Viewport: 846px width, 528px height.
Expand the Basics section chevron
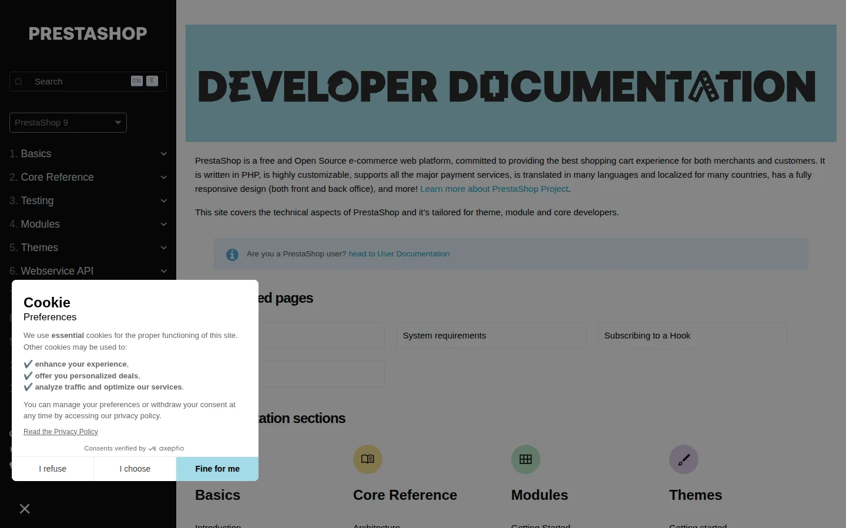click(164, 154)
